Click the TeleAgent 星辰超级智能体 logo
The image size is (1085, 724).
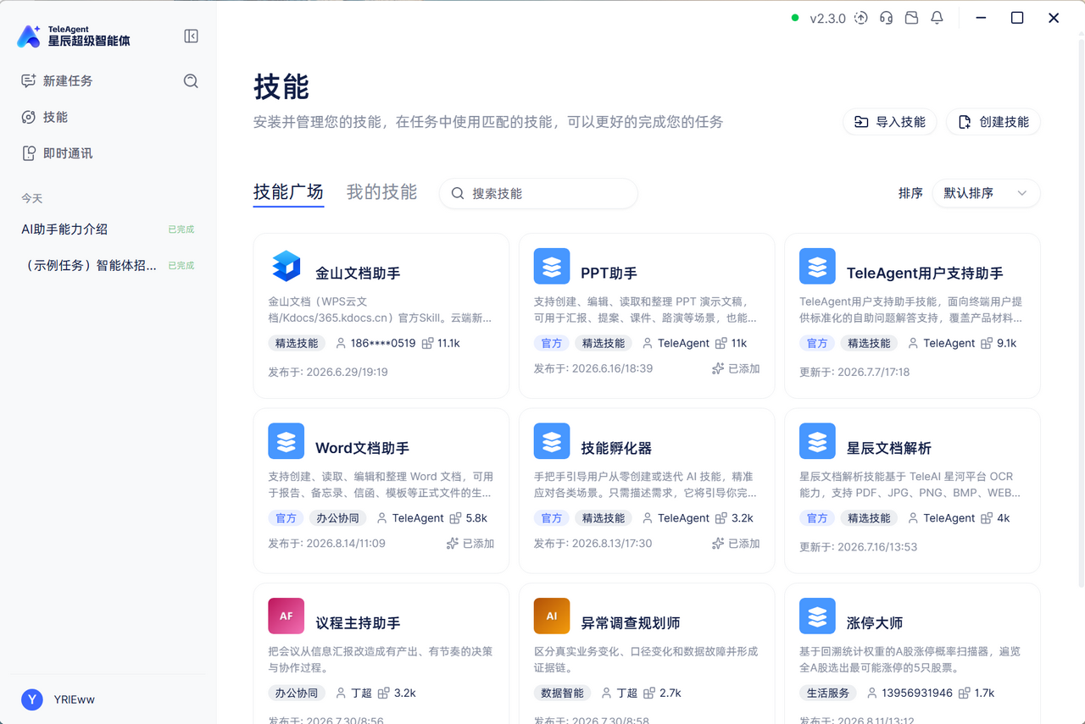74,36
